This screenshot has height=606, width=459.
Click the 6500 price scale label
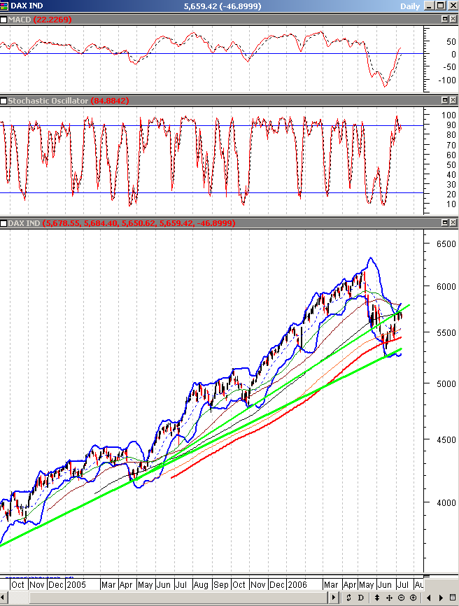(446, 244)
